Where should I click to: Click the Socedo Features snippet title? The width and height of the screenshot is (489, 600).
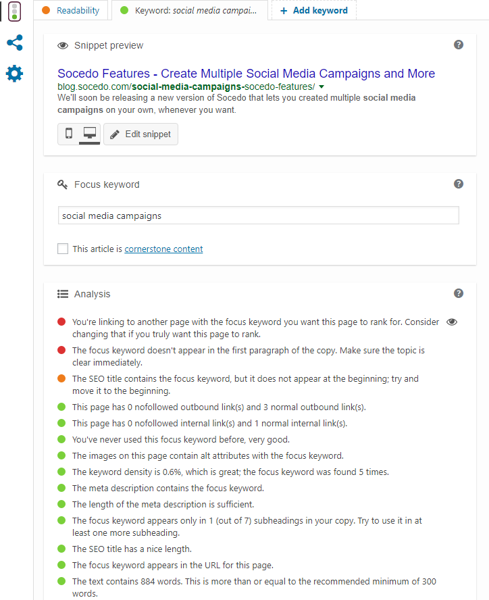(x=246, y=73)
